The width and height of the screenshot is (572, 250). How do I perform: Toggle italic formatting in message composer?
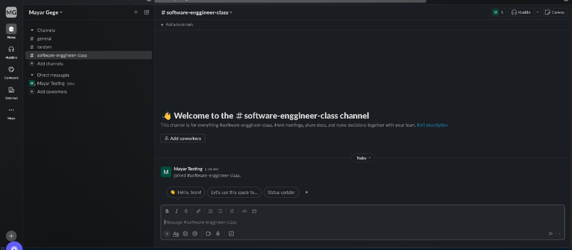pyautogui.click(x=177, y=211)
